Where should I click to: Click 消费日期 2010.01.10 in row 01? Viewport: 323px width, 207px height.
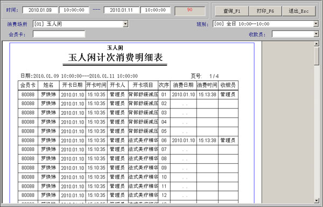point(184,95)
